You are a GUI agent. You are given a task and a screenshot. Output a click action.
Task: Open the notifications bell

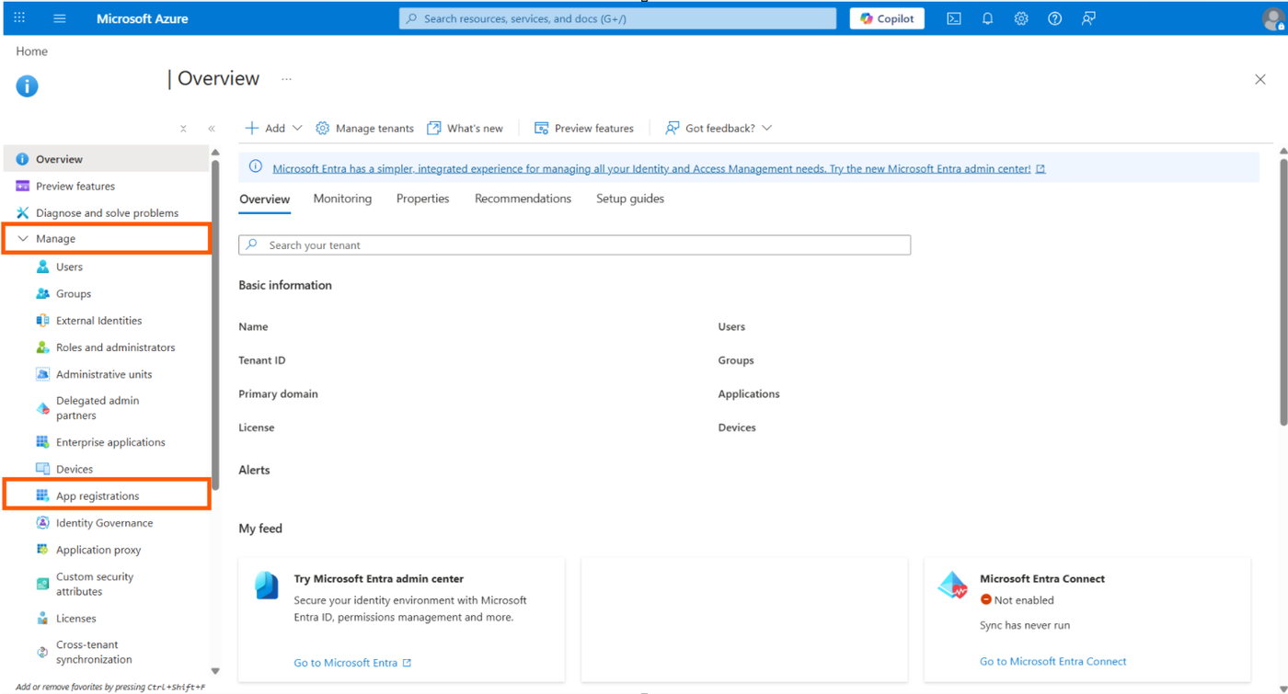point(987,18)
